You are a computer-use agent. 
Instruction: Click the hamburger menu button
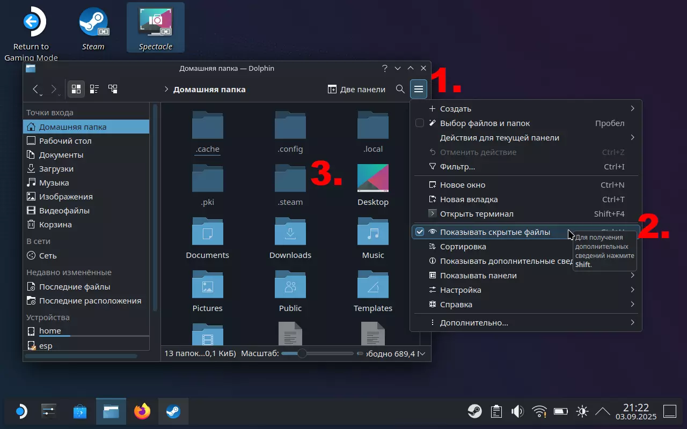click(x=419, y=89)
